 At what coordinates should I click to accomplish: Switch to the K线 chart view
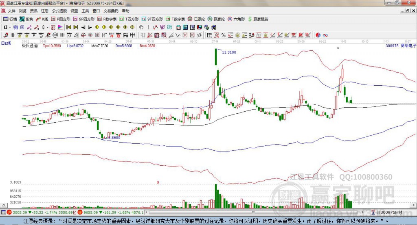(x=42, y=19)
